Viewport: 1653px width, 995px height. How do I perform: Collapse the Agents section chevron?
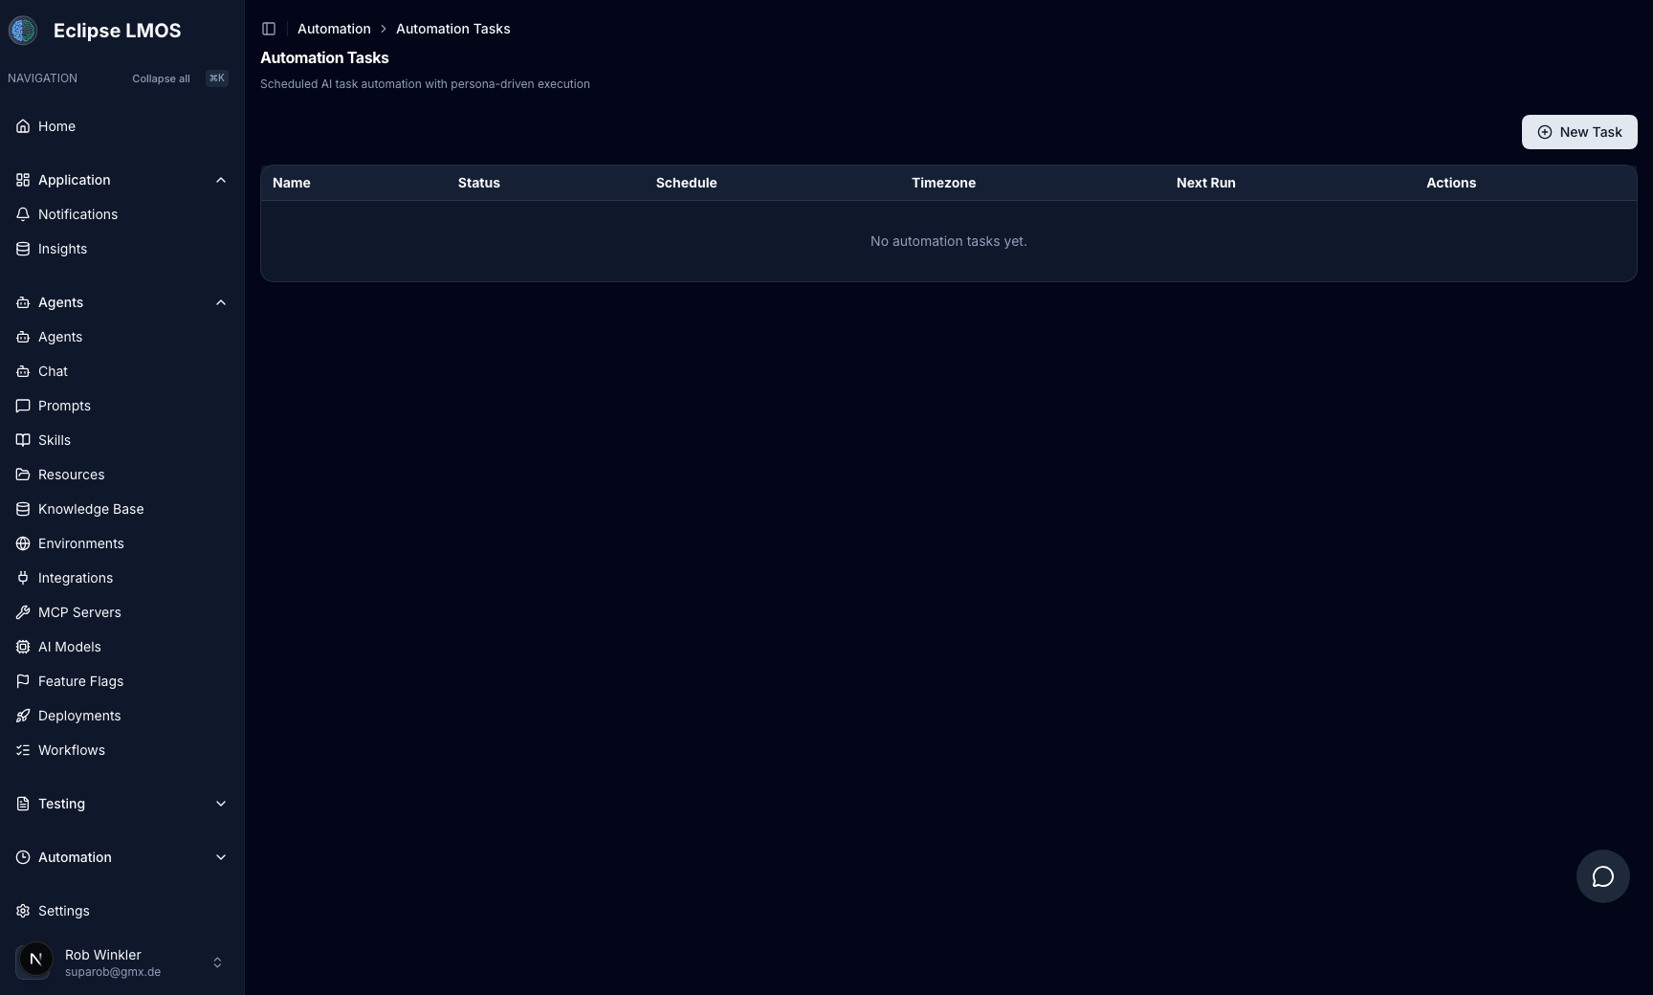221,302
